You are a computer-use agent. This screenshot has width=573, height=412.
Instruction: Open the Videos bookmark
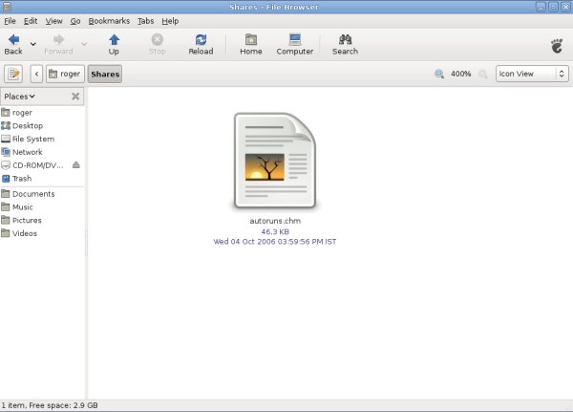[x=42, y=233]
